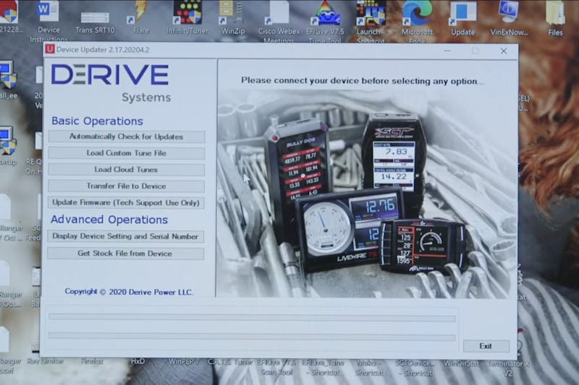Click the Cisco Webex Meetings icon
This screenshot has height=385, width=579.
pos(279,12)
